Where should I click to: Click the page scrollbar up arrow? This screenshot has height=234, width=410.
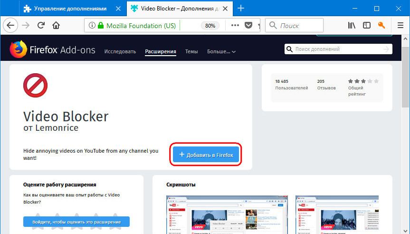tap(406, 39)
